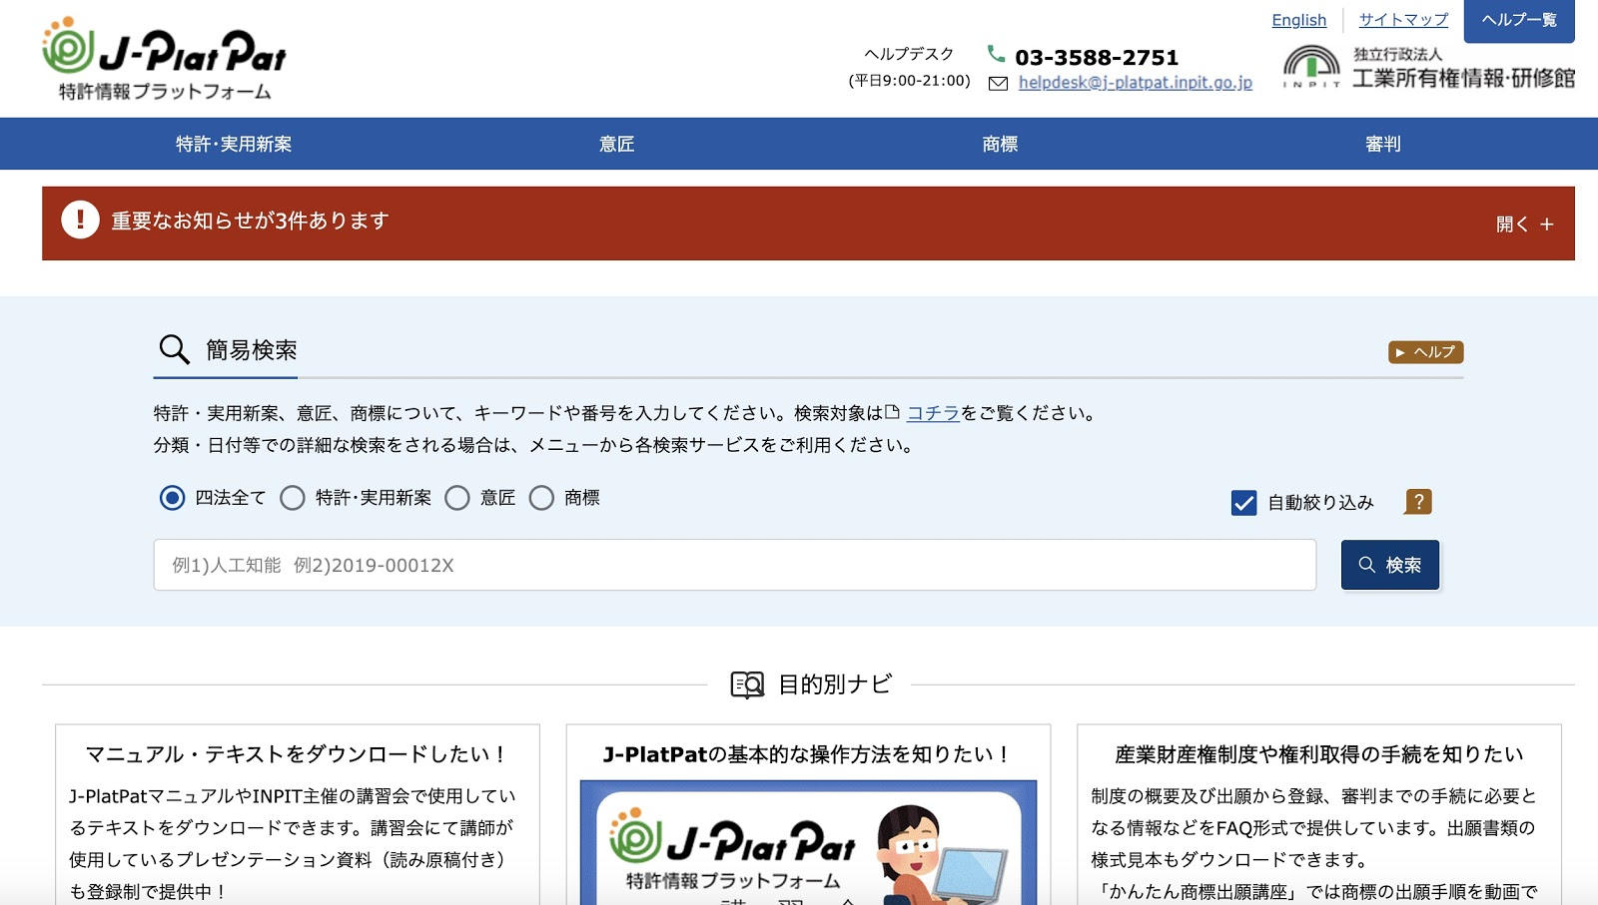Uncheck the 自動絞り込み checkbox
Screen dimensions: 1598x905
coord(1243,503)
